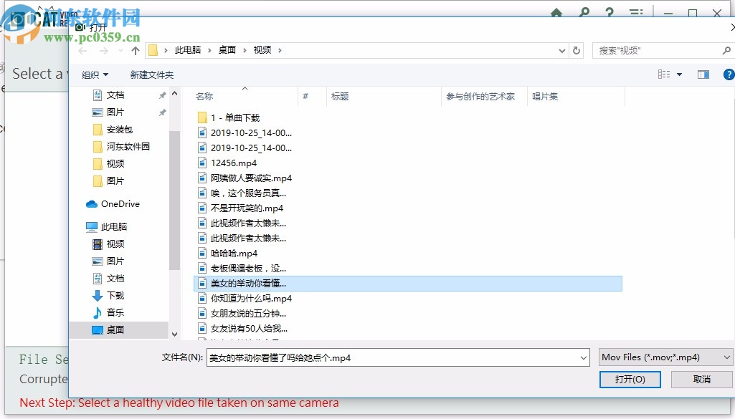Click navigation pane scroll down arrow
This screenshot has width=735, height=419.
(174, 334)
